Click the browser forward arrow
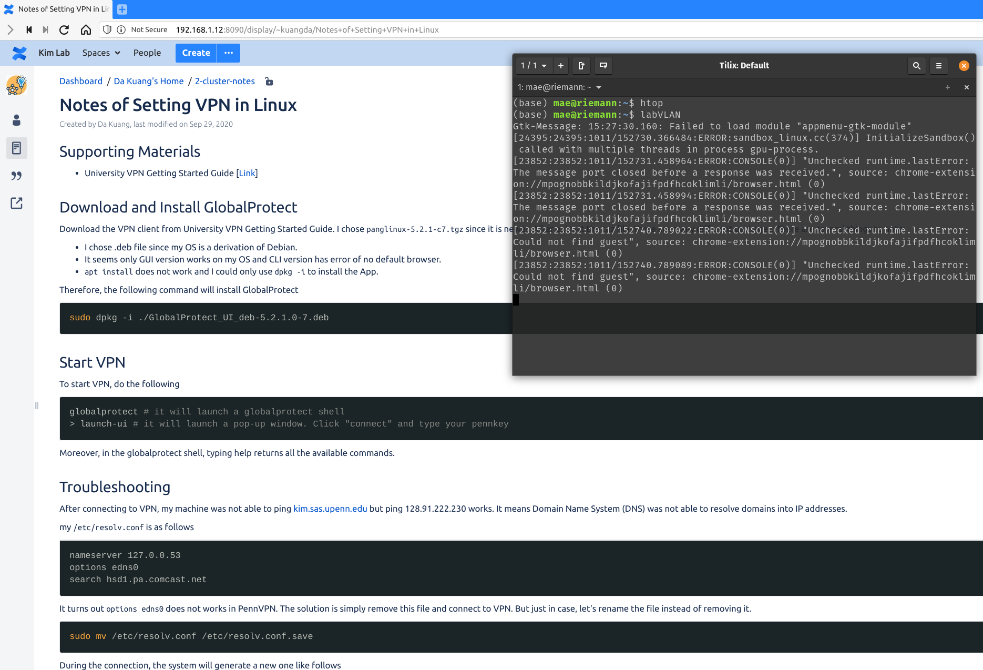 pyautogui.click(x=10, y=30)
